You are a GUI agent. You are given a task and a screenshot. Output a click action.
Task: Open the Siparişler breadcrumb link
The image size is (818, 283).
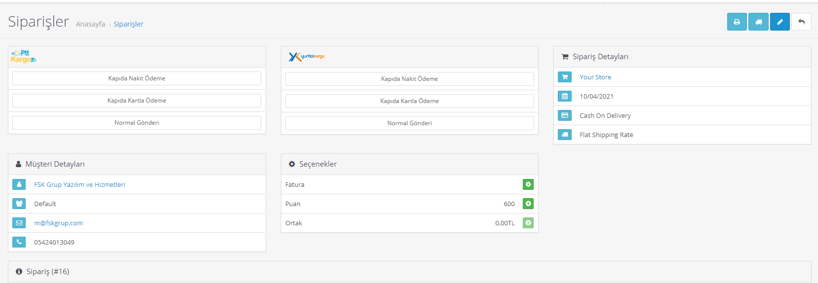point(128,24)
